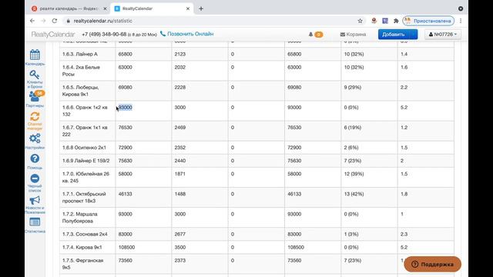Screen dimensions: 493x277
Task: Click the browser back arrow
Action: pos(32,21)
